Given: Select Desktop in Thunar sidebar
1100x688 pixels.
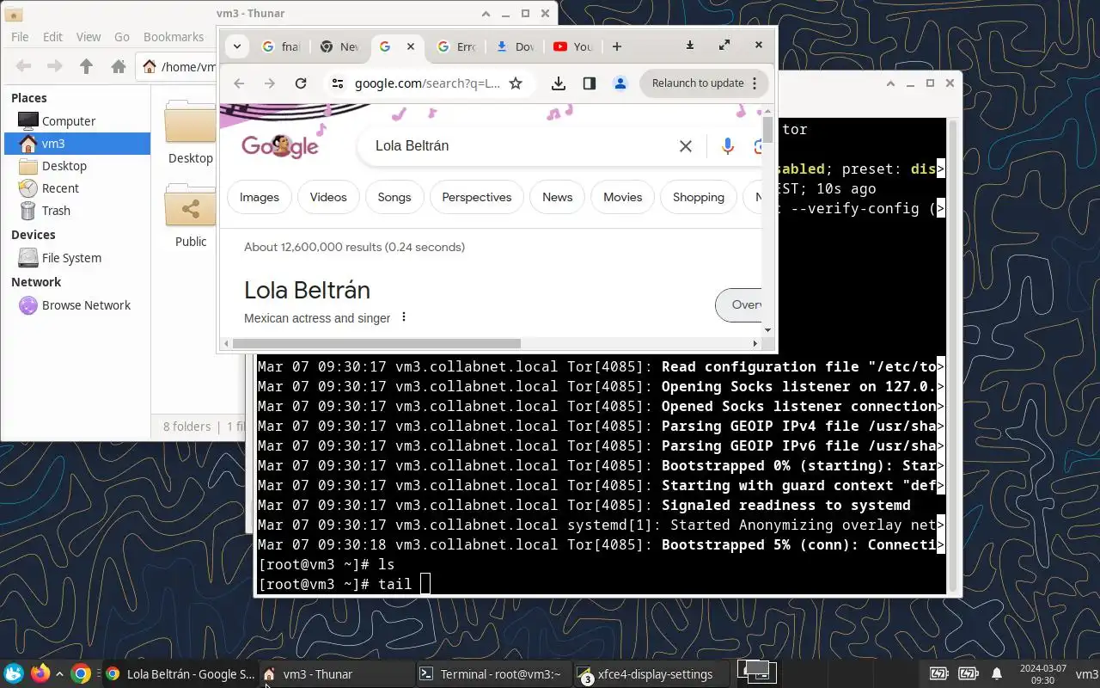Looking at the screenshot, I should [77, 166].
